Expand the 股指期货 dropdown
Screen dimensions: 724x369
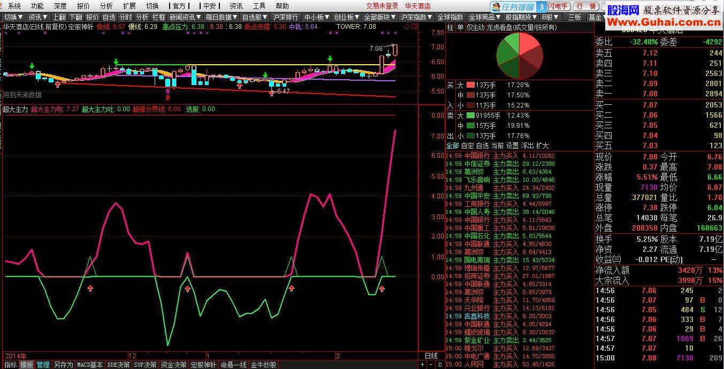(x=522, y=17)
